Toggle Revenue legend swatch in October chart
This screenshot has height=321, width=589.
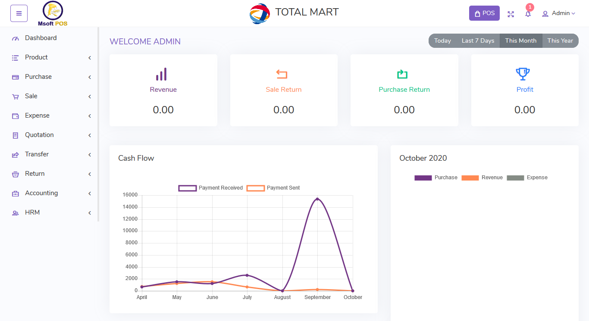(x=470, y=178)
